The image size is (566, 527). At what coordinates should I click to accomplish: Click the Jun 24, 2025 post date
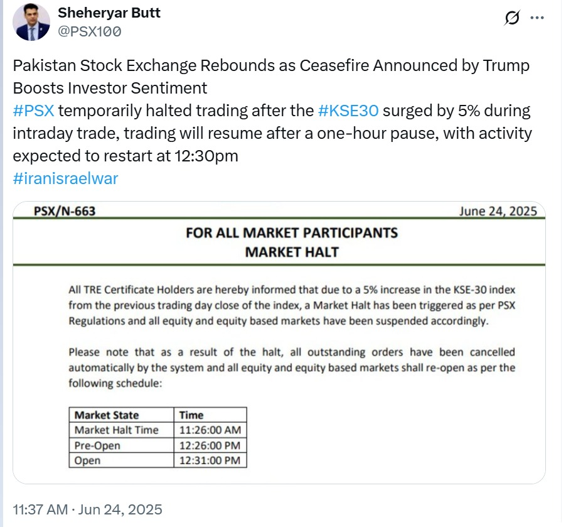point(120,509)
